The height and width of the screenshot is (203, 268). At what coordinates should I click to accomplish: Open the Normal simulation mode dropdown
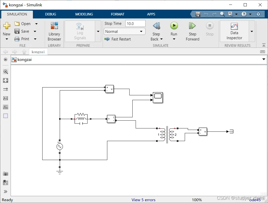(x=125, y=31)
